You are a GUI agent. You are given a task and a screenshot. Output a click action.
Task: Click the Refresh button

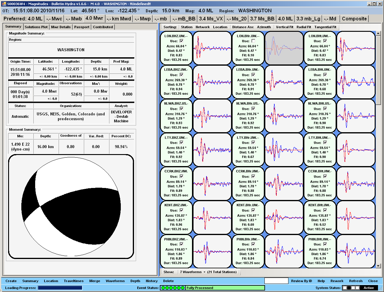tap(356, 281)
